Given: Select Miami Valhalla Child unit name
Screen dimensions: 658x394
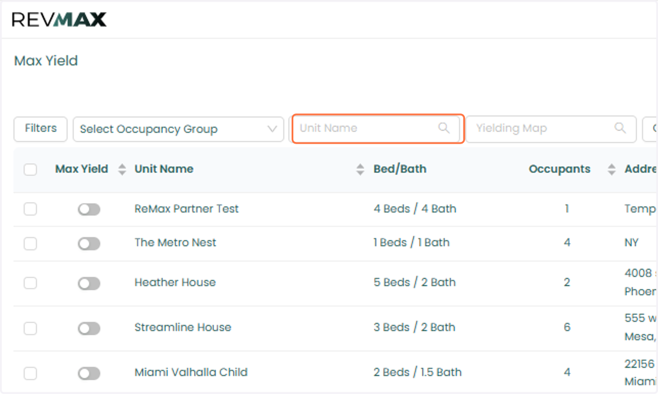Looking at the screenshot, I should pos(191,372).
